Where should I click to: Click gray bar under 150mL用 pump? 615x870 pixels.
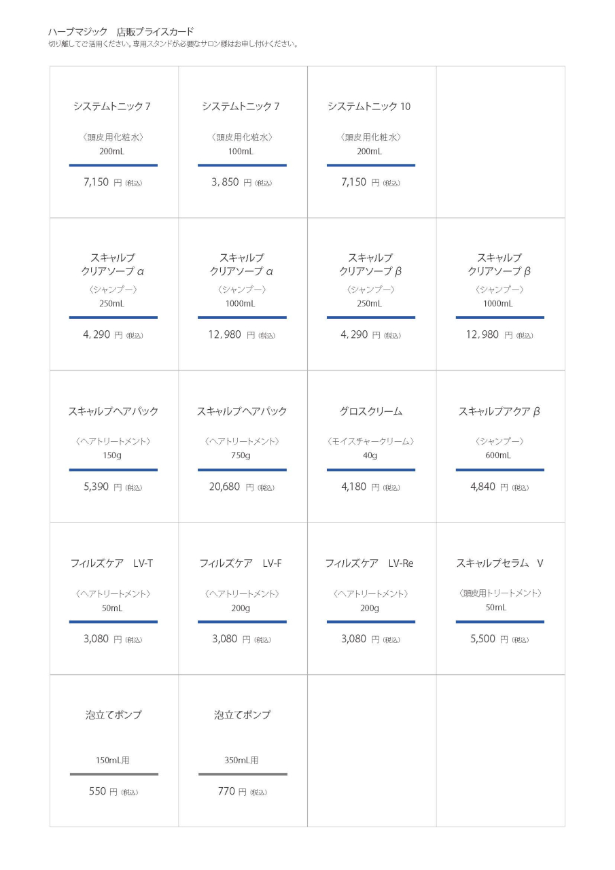point(114,774)
